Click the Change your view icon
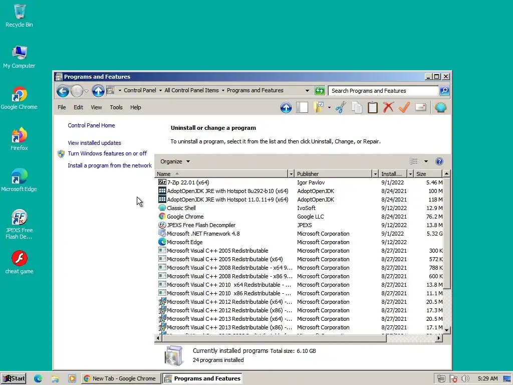Screen dimensions: 513x385 413,161
